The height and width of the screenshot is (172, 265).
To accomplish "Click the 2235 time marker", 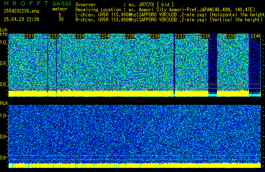I will (x=129, y=36).
